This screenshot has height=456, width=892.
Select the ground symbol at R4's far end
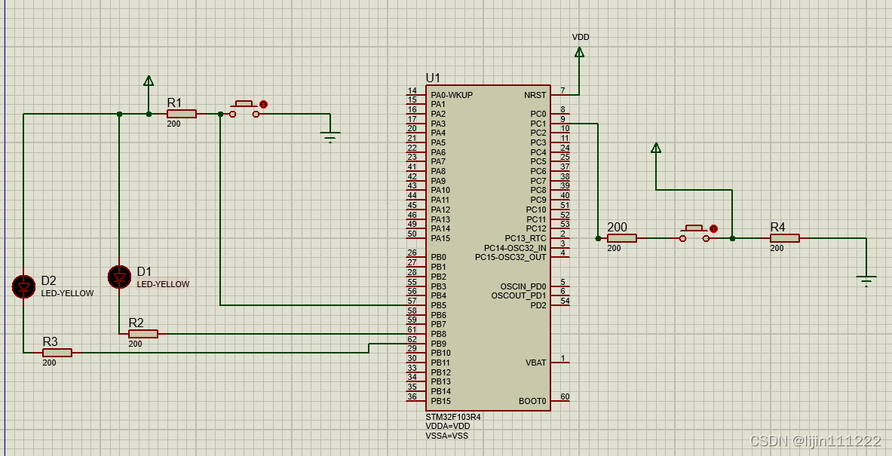tap(866, 280)
